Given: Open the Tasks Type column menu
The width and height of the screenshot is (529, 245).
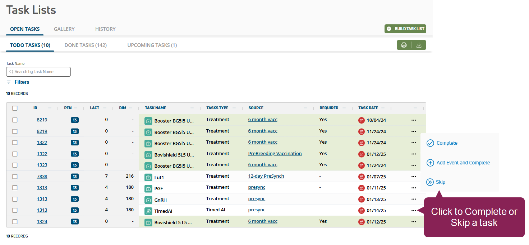Looking at the screenshot, I should pyautogui.click(x=234, y=108).
